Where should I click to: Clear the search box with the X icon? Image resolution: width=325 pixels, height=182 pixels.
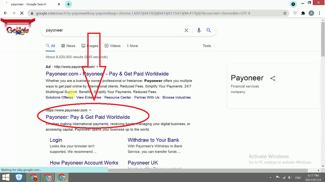tap(186, 30)
